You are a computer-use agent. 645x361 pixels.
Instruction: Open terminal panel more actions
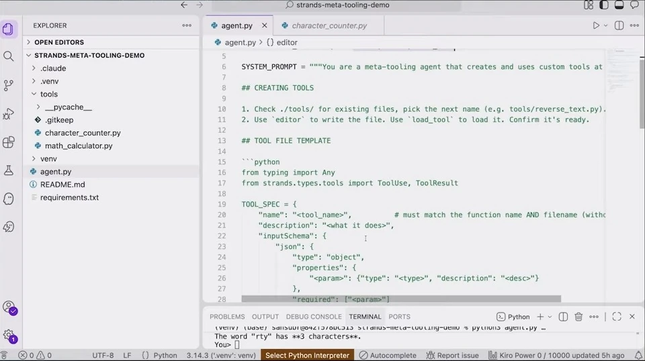[x=593, y=317]
